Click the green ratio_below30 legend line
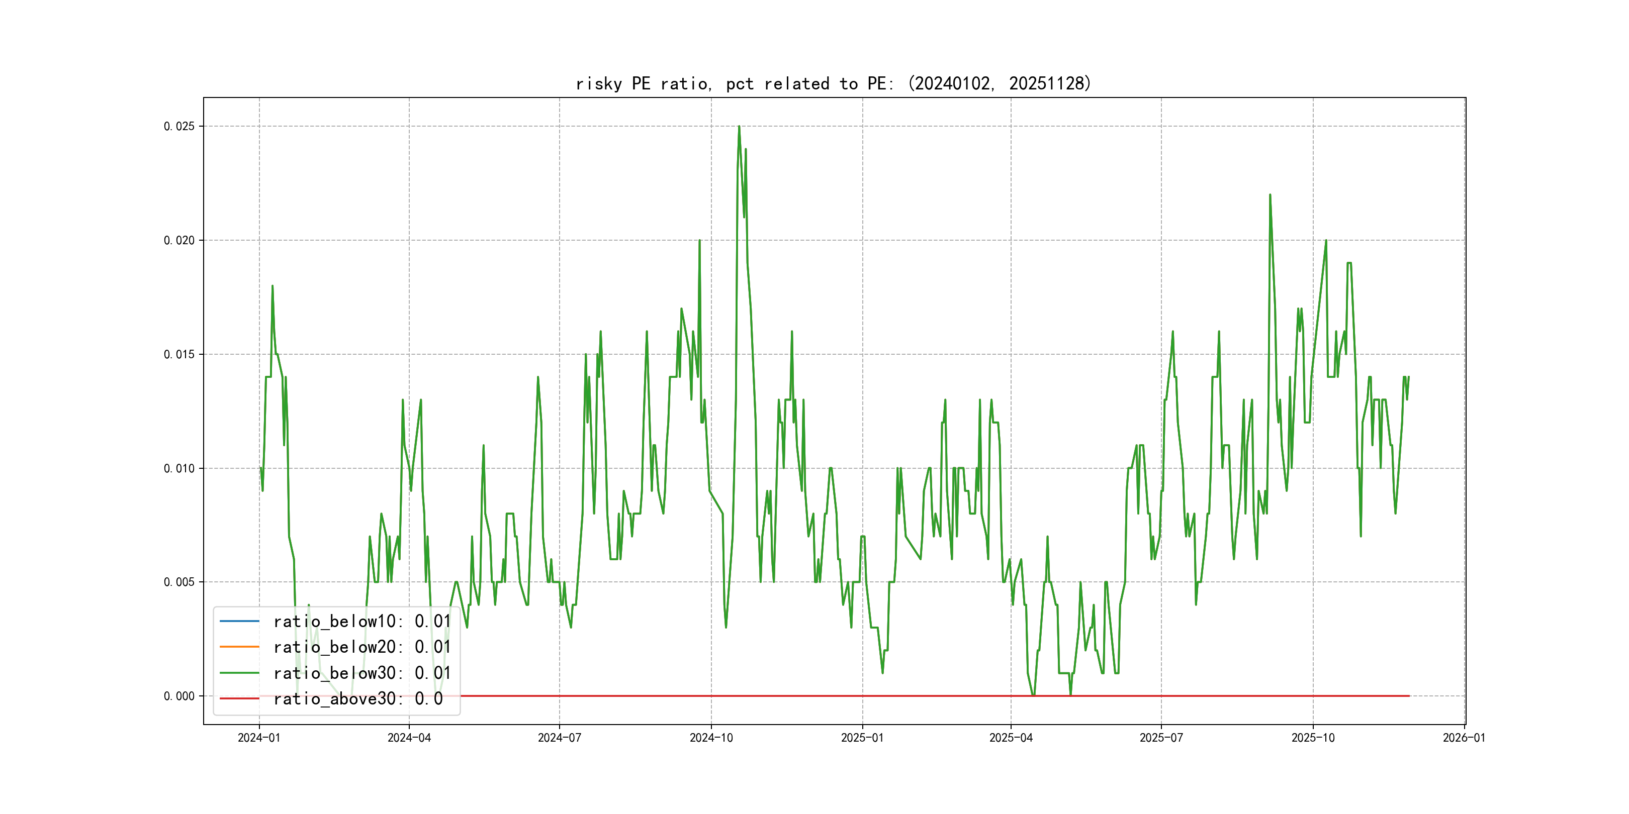The width and height of the screenshot is (1629, 814). tap(239, 673)
